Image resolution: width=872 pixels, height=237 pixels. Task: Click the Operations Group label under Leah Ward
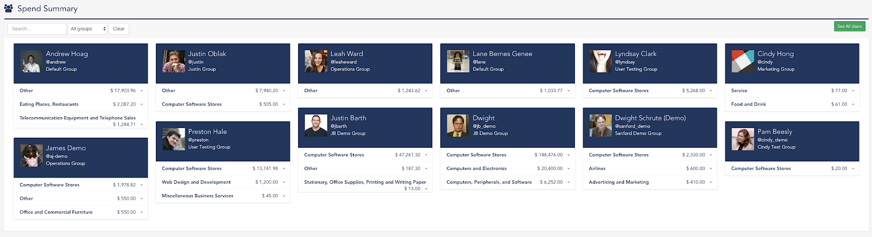[x=350, y=69]
